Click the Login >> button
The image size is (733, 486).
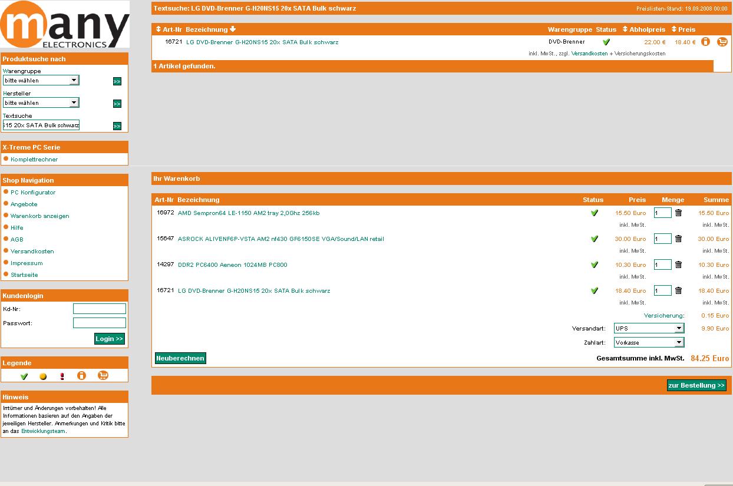coord(110,339)
